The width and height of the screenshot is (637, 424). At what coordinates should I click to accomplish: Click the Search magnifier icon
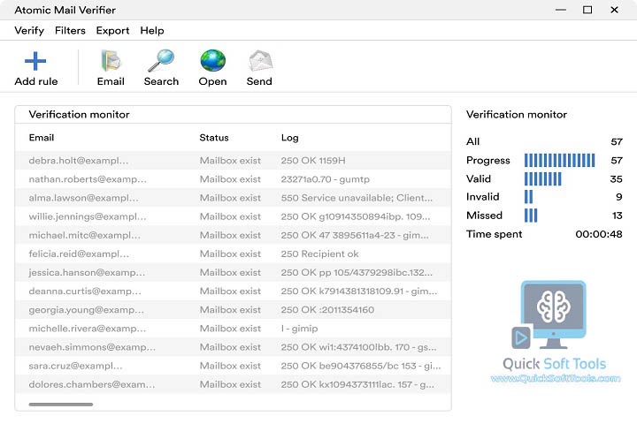click(x=161, y=61)
